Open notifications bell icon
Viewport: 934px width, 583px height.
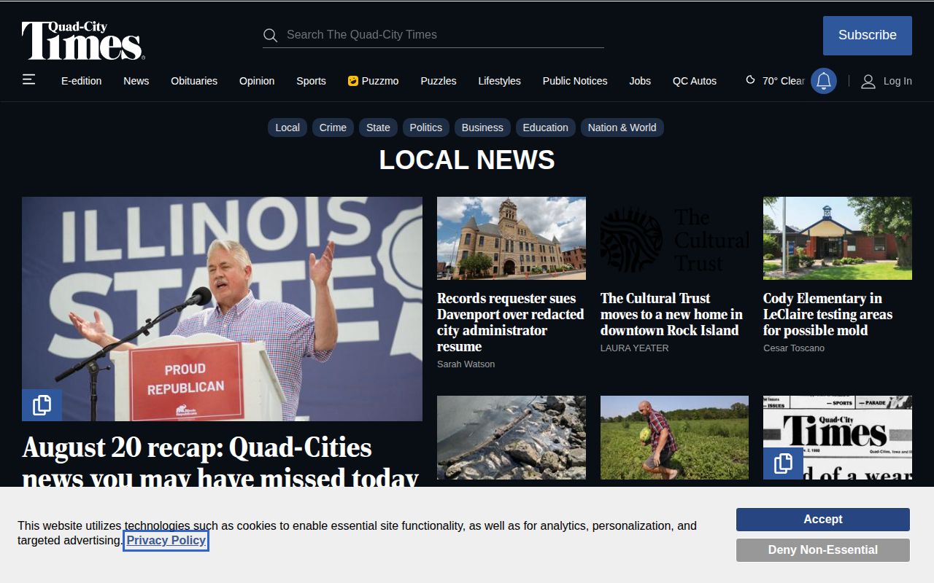click(x=824, y=81)
